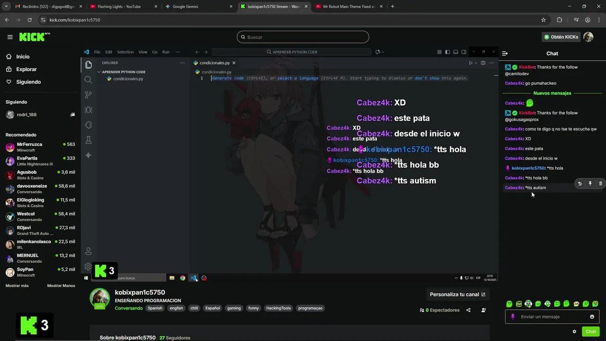This screenshot has width=606, height=341.
Task: Click the Run dropdown arrow in streamed VS Code editor
Action: click(x=475, y=63)
